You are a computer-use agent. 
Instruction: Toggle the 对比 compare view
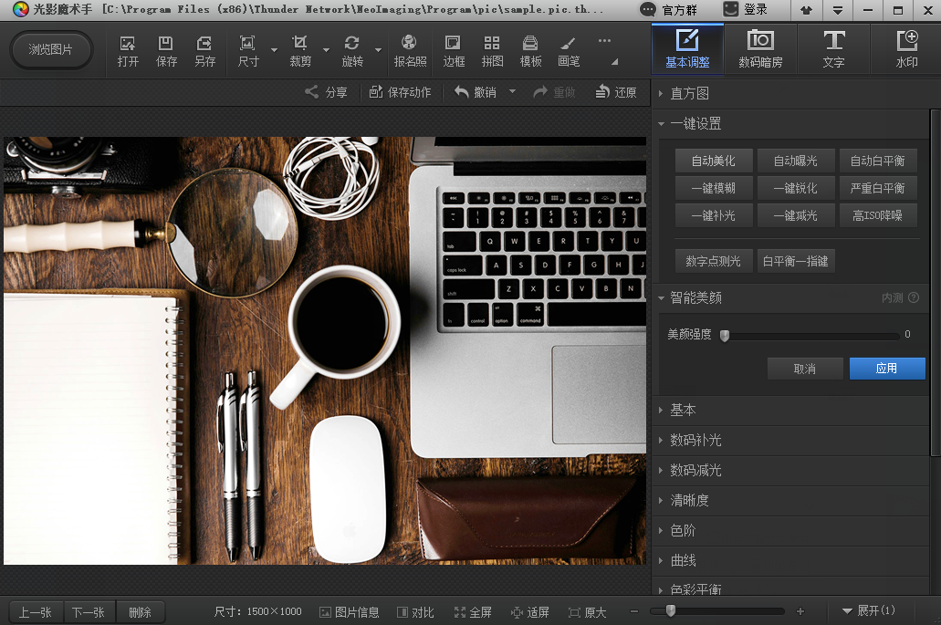coord(414,612)
